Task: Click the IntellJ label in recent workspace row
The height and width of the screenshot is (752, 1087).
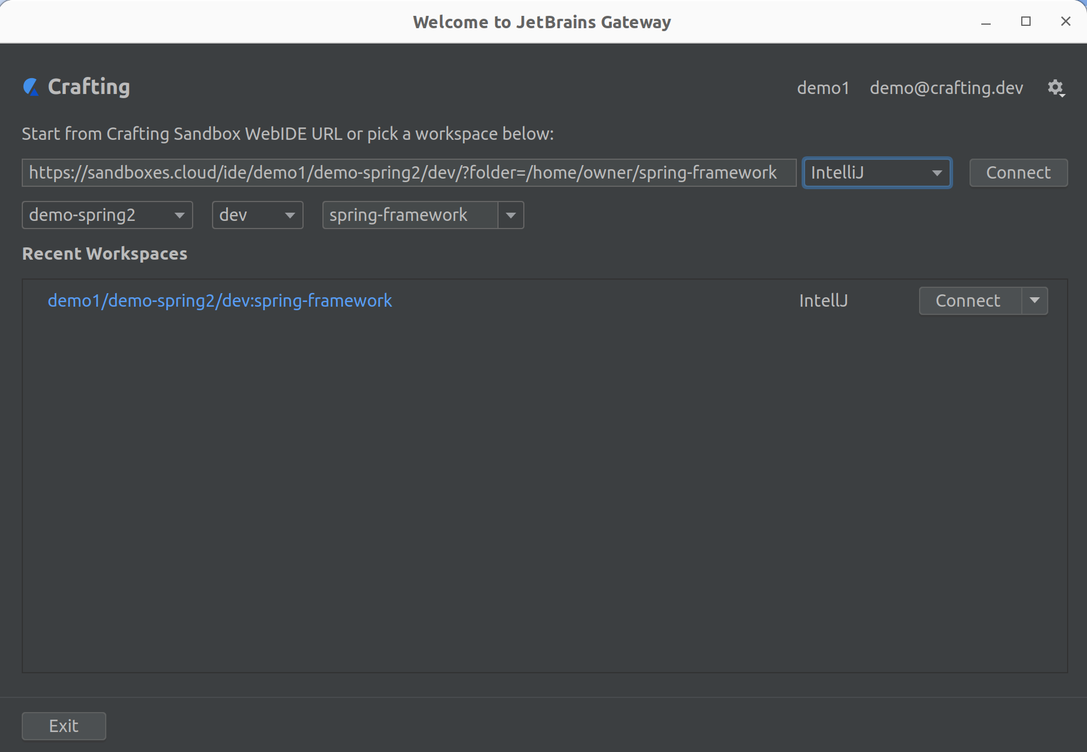Action: pos(823,301)
